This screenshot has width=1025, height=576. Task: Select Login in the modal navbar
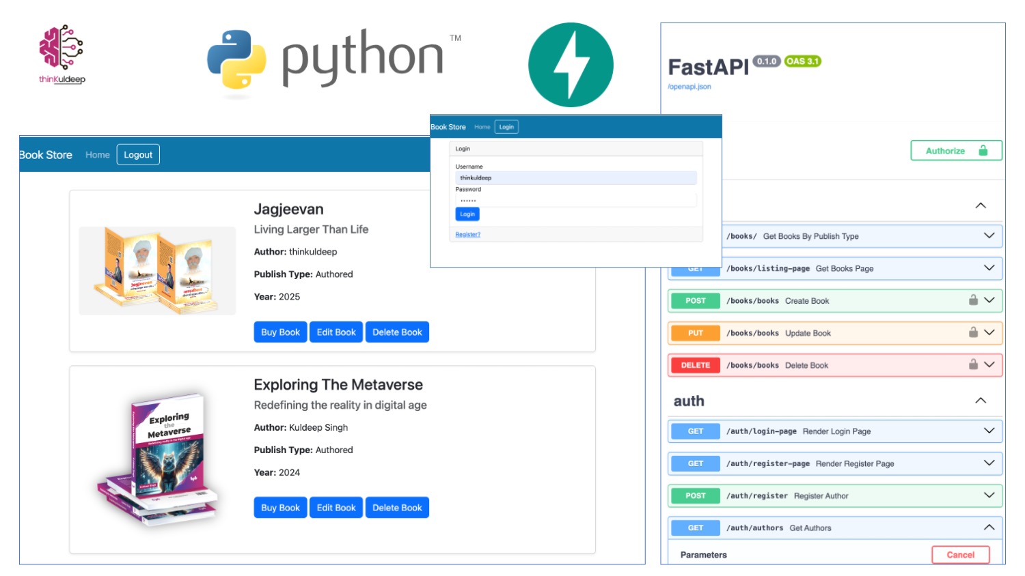(506, 126)
